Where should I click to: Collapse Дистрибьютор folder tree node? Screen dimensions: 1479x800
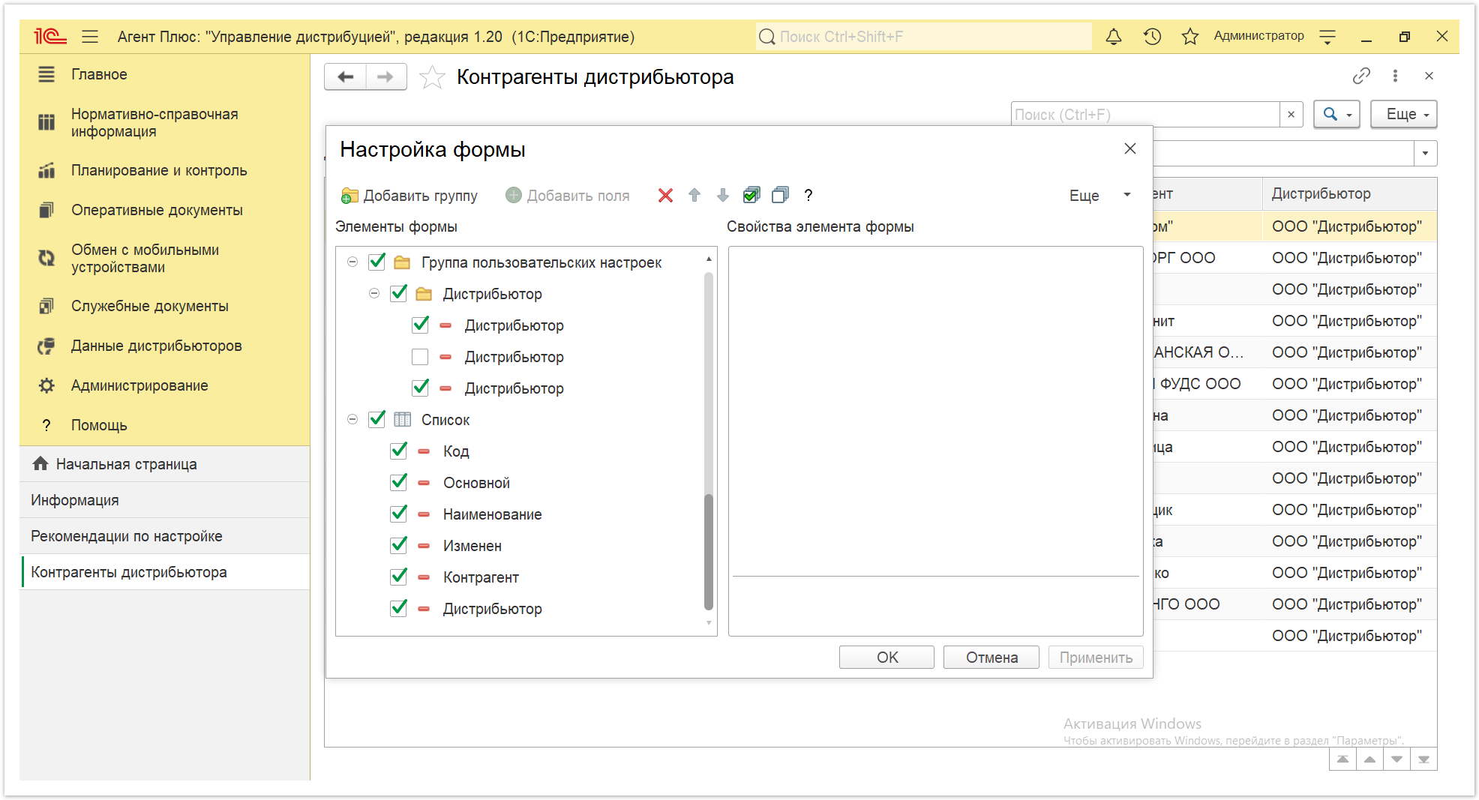click(374, 294)
